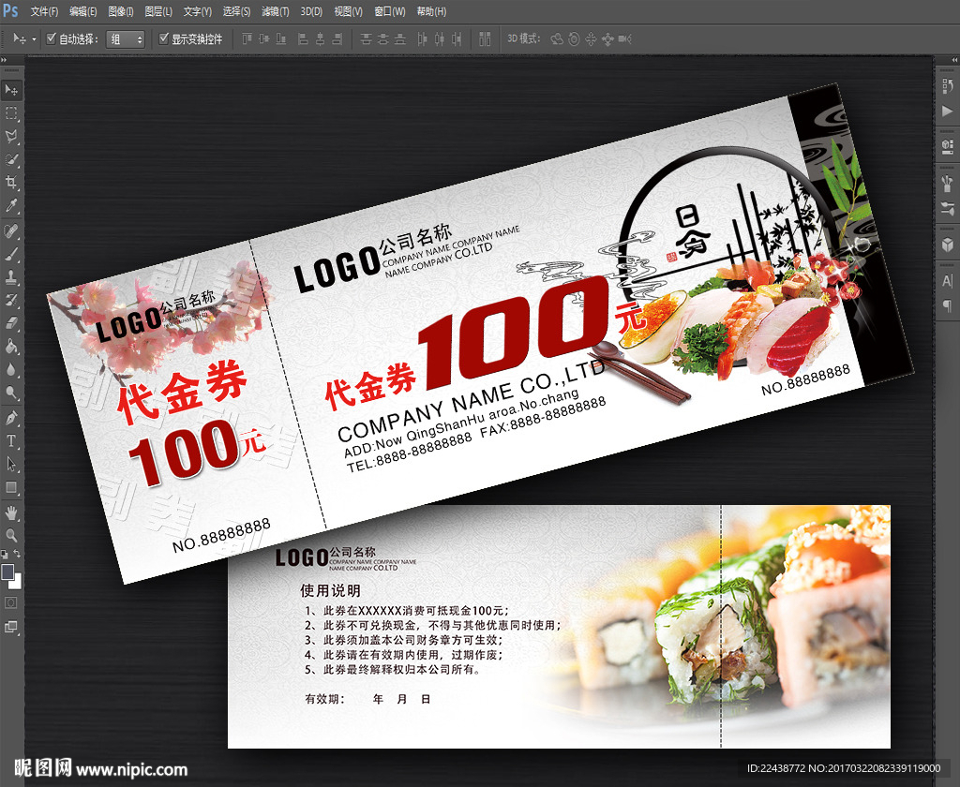The width and height of the screenshot is (960, 787).
Task: Change the screen mode
Action: pyautogui.click(x=11, y=627)
